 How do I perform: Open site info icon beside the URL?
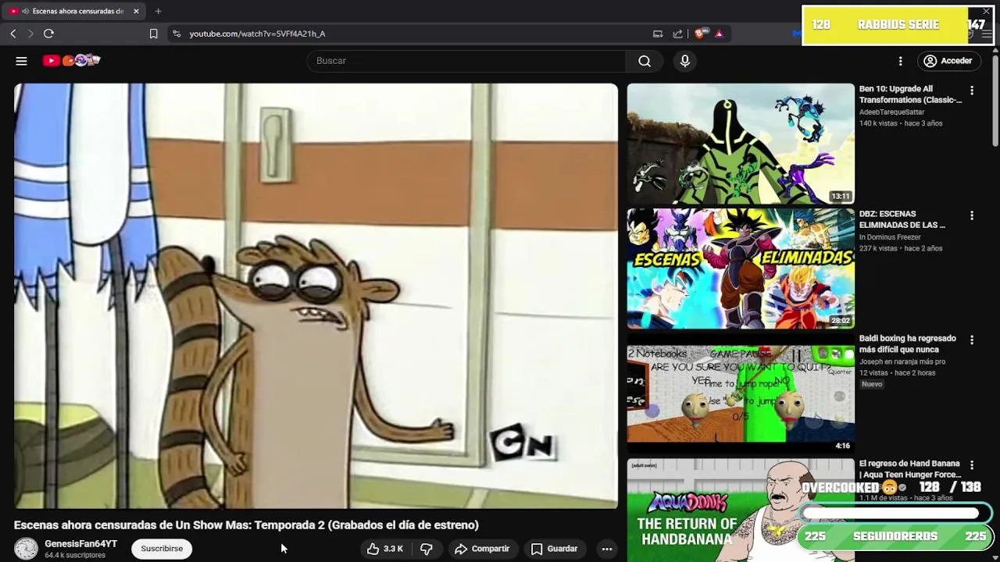177,34
